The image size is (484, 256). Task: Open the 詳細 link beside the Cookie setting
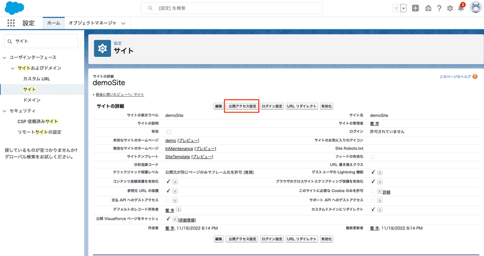click(x=387, y=192)
